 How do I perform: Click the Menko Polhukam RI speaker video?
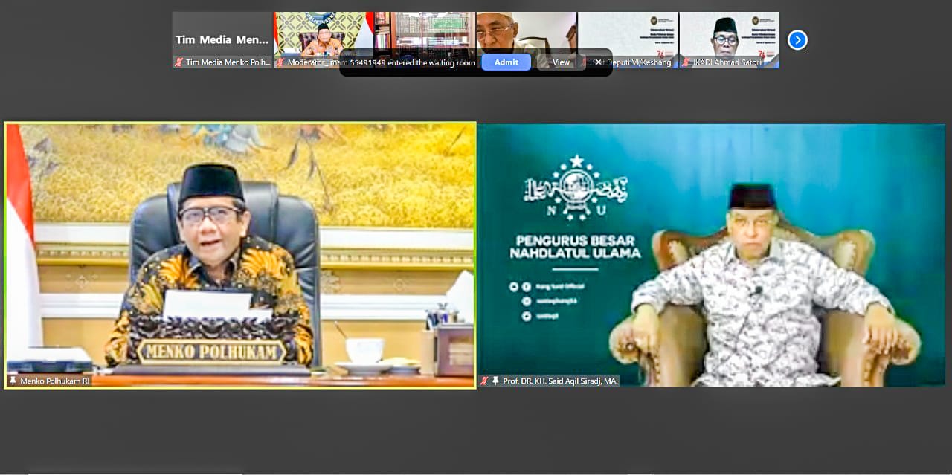(x=240, y=255)
